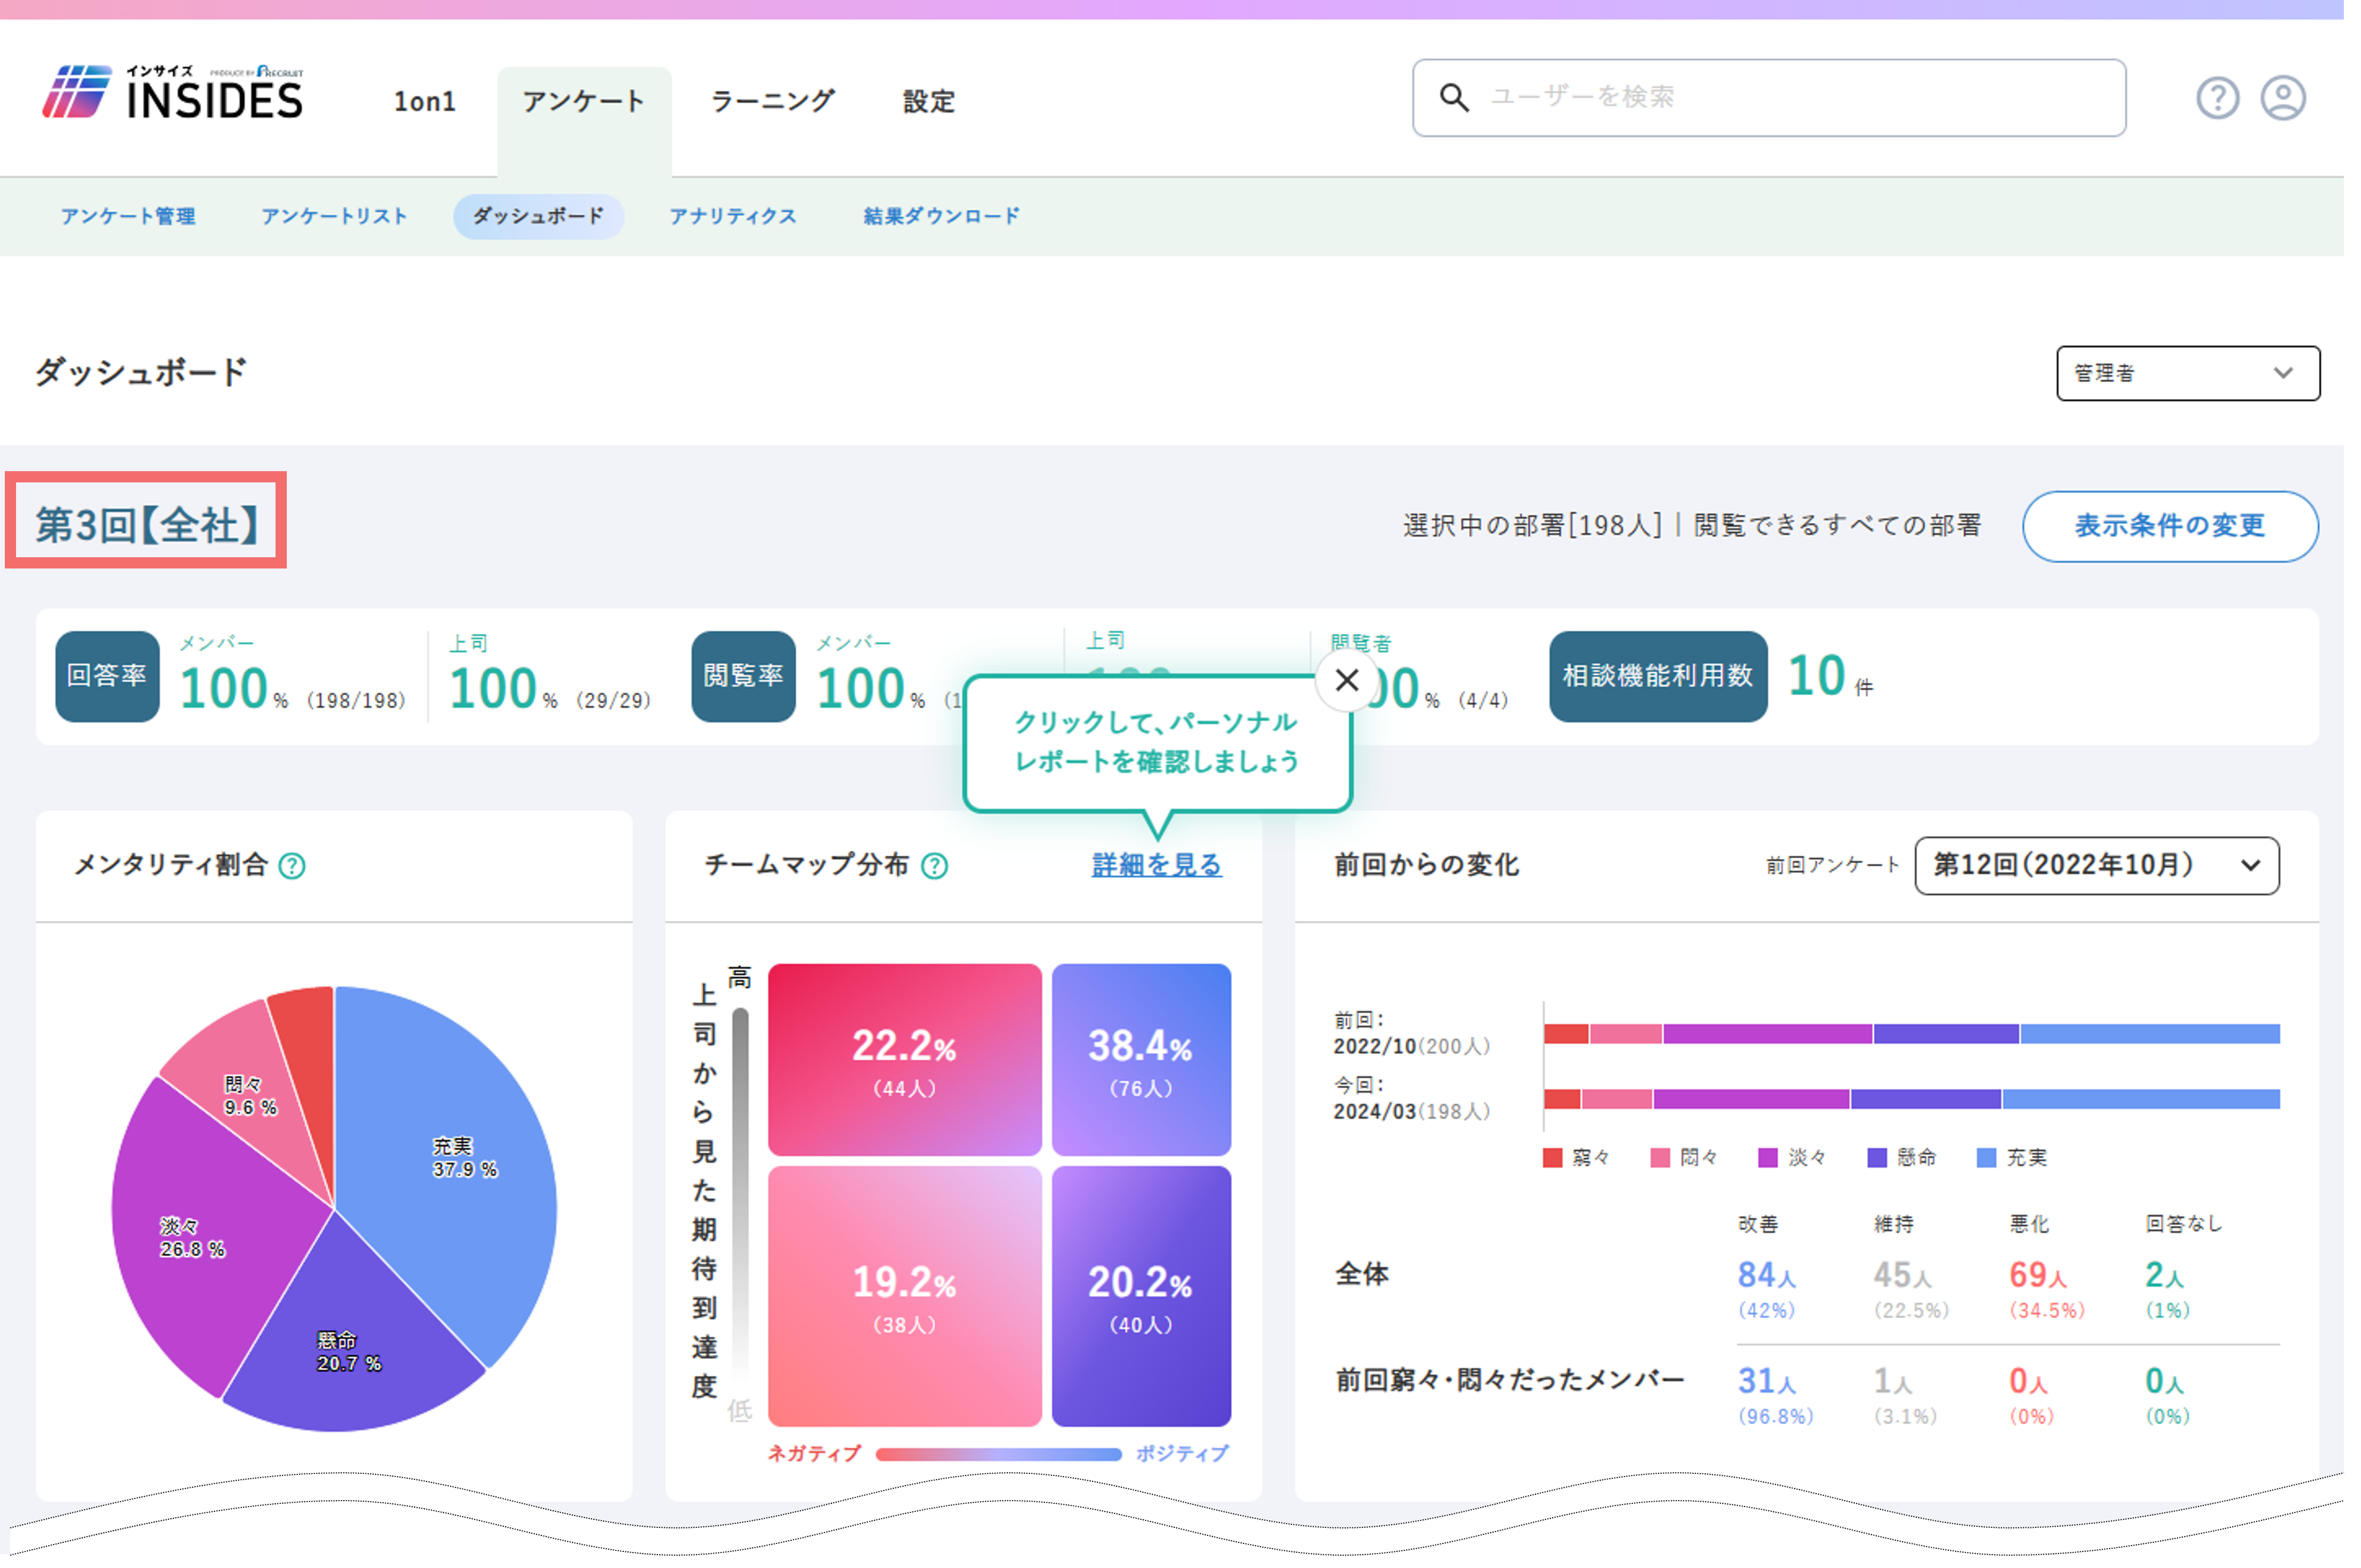This screenshot has width=2361, height=1568.
Task: Click the (198/198) member response count
Action: [356, 701]
